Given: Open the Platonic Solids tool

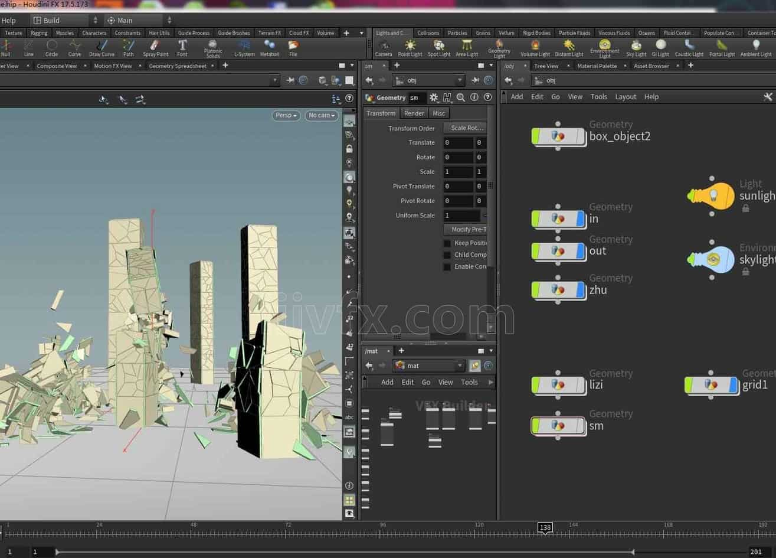Looking at the screenshot, I should [213, 49].
